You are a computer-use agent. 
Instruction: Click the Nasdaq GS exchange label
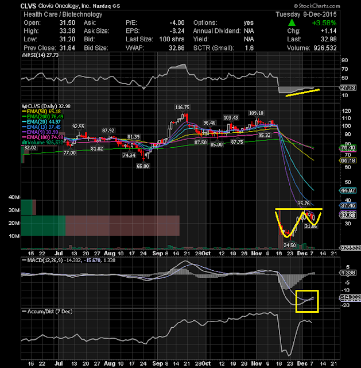(x=106, y=6)
